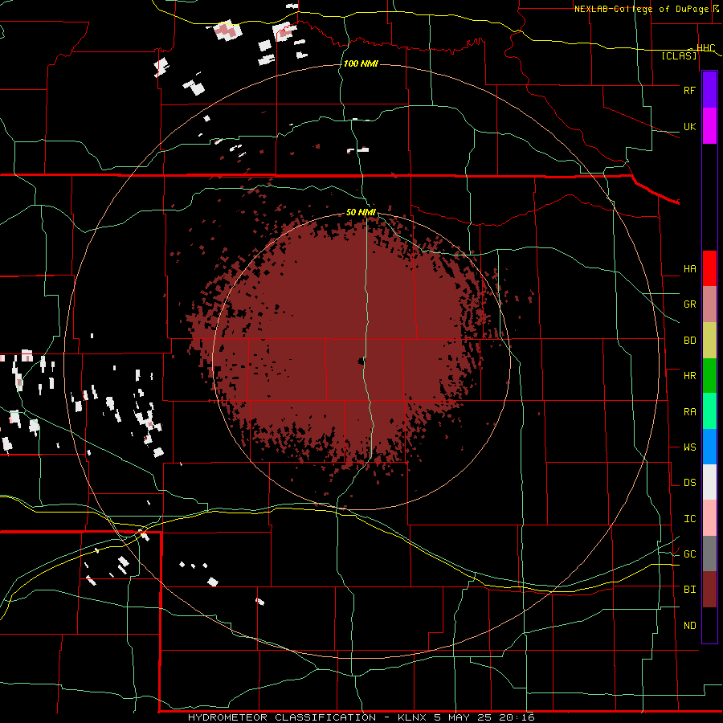
Task: Click the purple RF legend color swatch
Action: coord(709,90)
